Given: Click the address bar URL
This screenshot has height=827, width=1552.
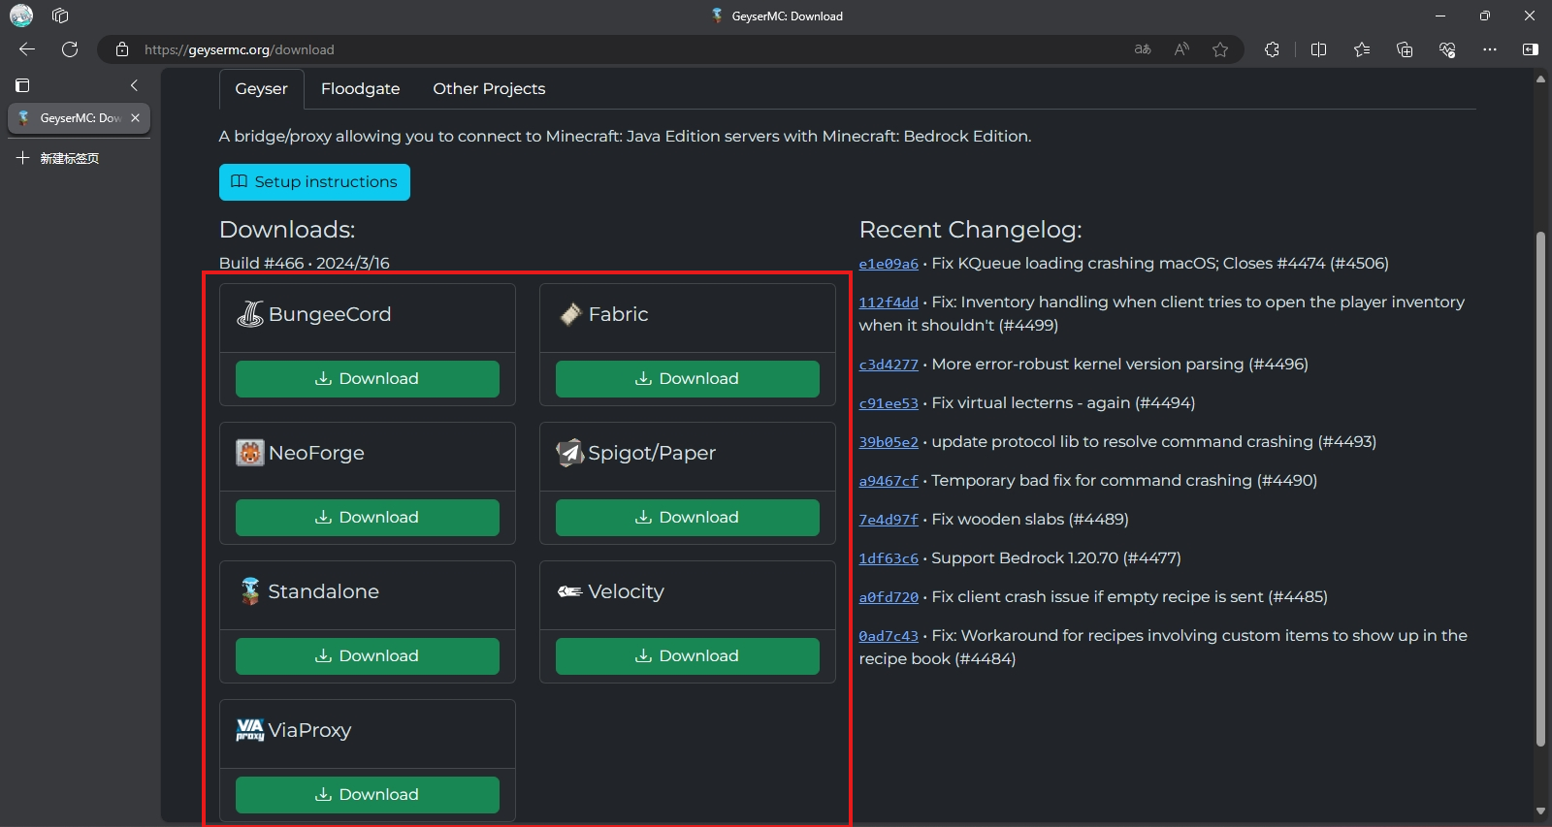Looking at the screenshot, I should click(x=239, y=49).
